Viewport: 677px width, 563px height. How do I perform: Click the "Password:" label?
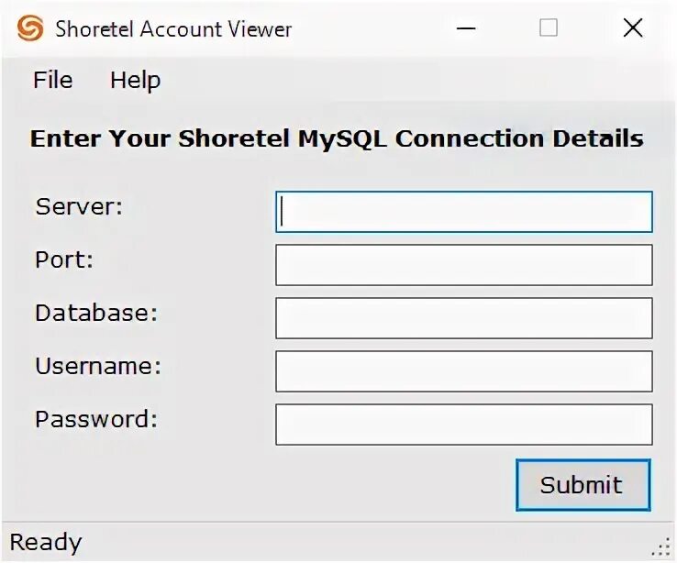96,420
